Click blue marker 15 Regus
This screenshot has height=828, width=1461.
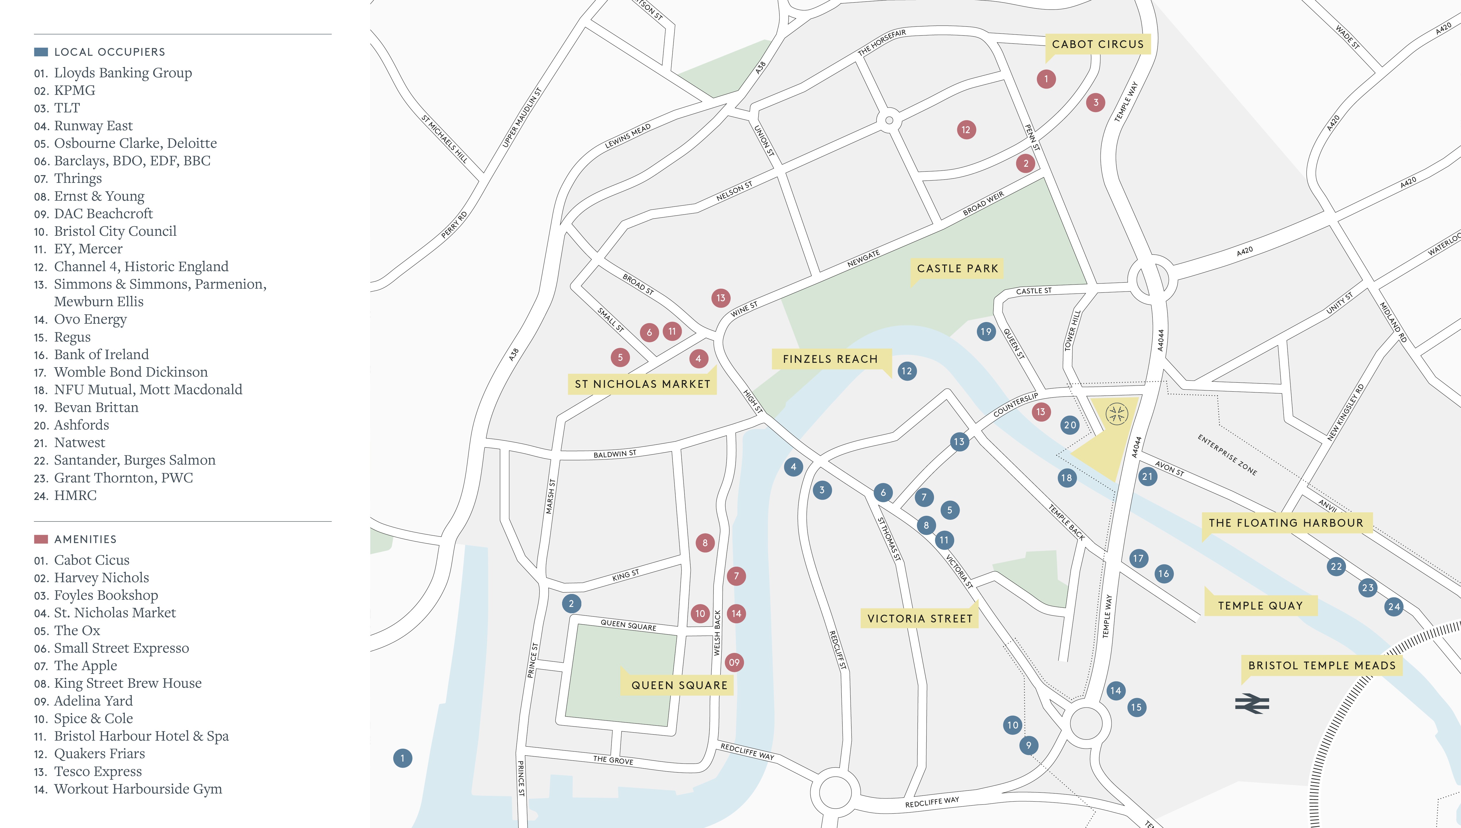point(1137,708)
